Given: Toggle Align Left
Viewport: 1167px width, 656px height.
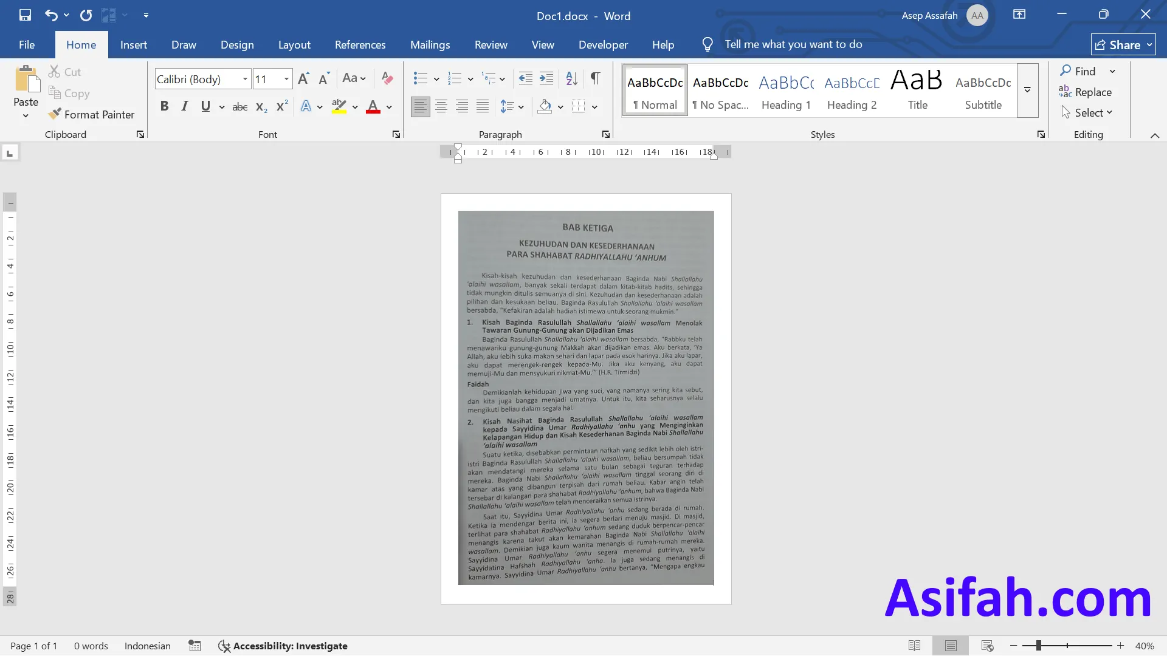Looking at the screenshot, I should 420,107.
